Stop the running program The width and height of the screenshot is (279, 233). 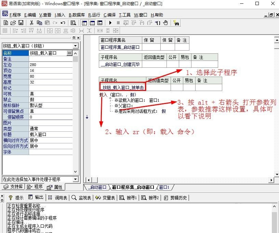118,23
